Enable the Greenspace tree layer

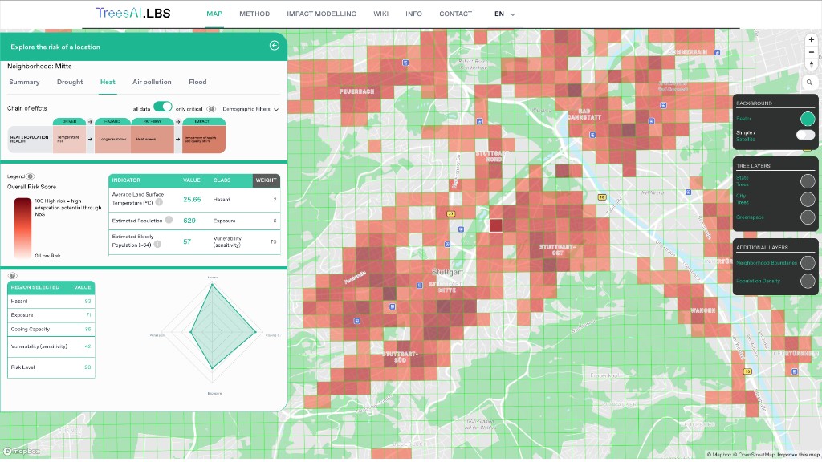pyautogui.click(x=808, y=217)
